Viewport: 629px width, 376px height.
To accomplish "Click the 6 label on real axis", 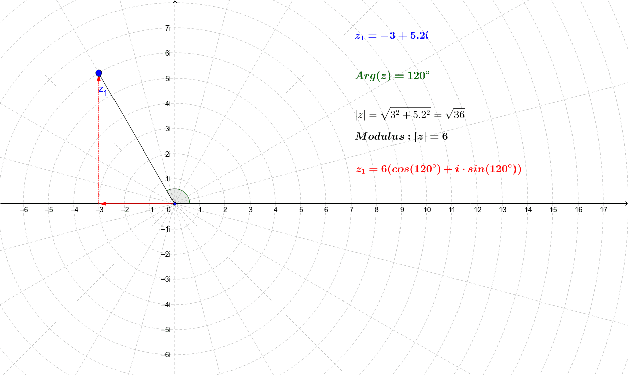I will click(x=326, y=210).
